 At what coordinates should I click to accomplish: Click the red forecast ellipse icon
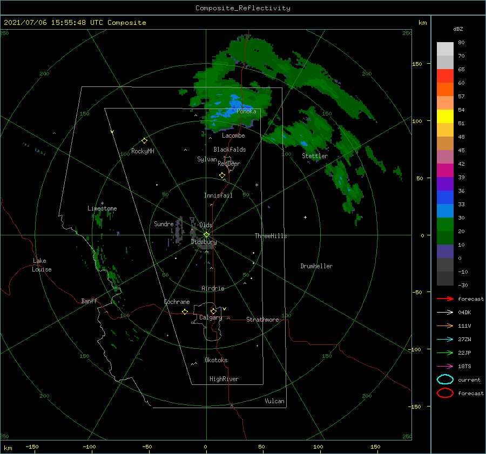[x=445, y=393]
